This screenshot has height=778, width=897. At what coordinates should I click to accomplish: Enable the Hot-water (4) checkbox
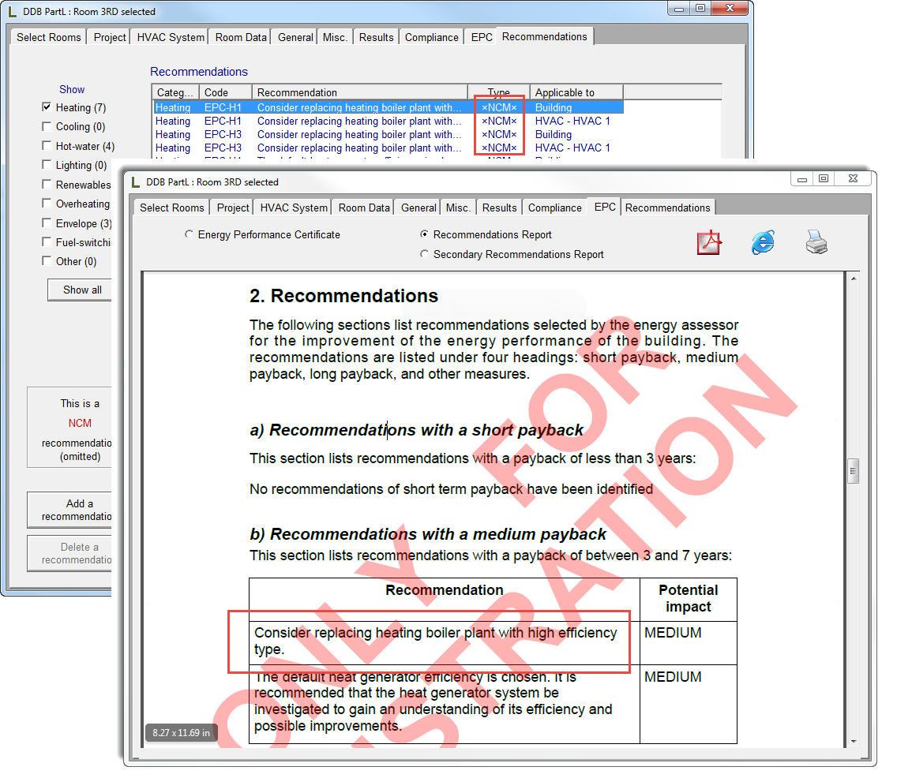click(47, 146)
